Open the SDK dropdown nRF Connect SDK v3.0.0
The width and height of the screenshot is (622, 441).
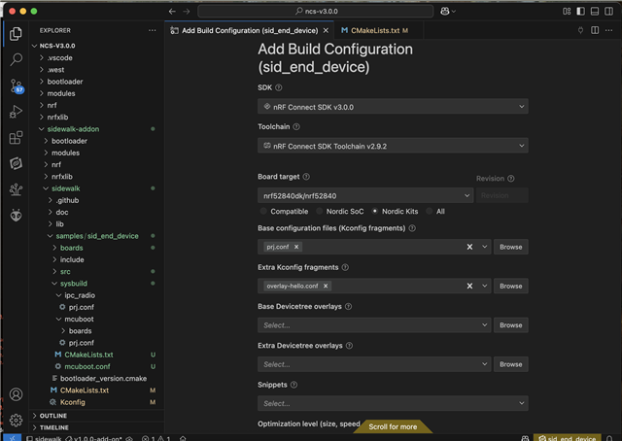click(x=393, y=107)
